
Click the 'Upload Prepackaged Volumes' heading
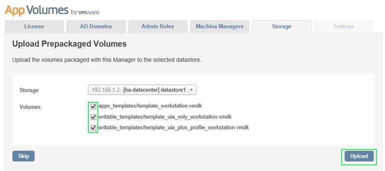(70, 44)
